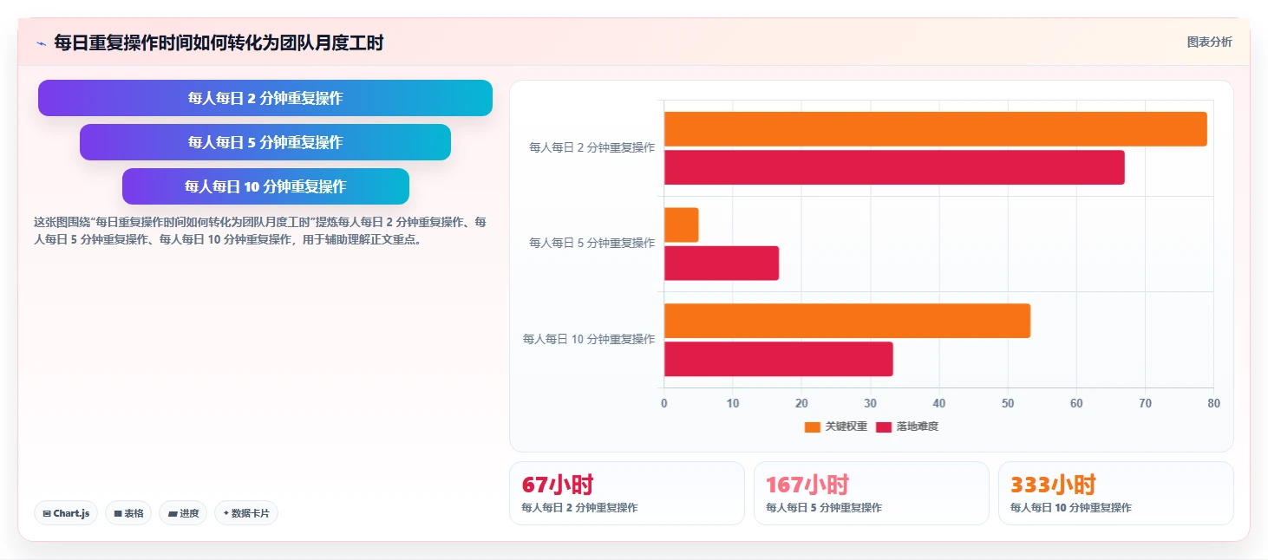The image size is (1268, 560).
Task: Select the 每人每日 5 分钟重复操作 gradient bar
Action: [x=265, y=142]
